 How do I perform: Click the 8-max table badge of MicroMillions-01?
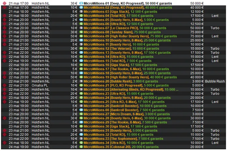pyautogui.click(x=81, y=3)
